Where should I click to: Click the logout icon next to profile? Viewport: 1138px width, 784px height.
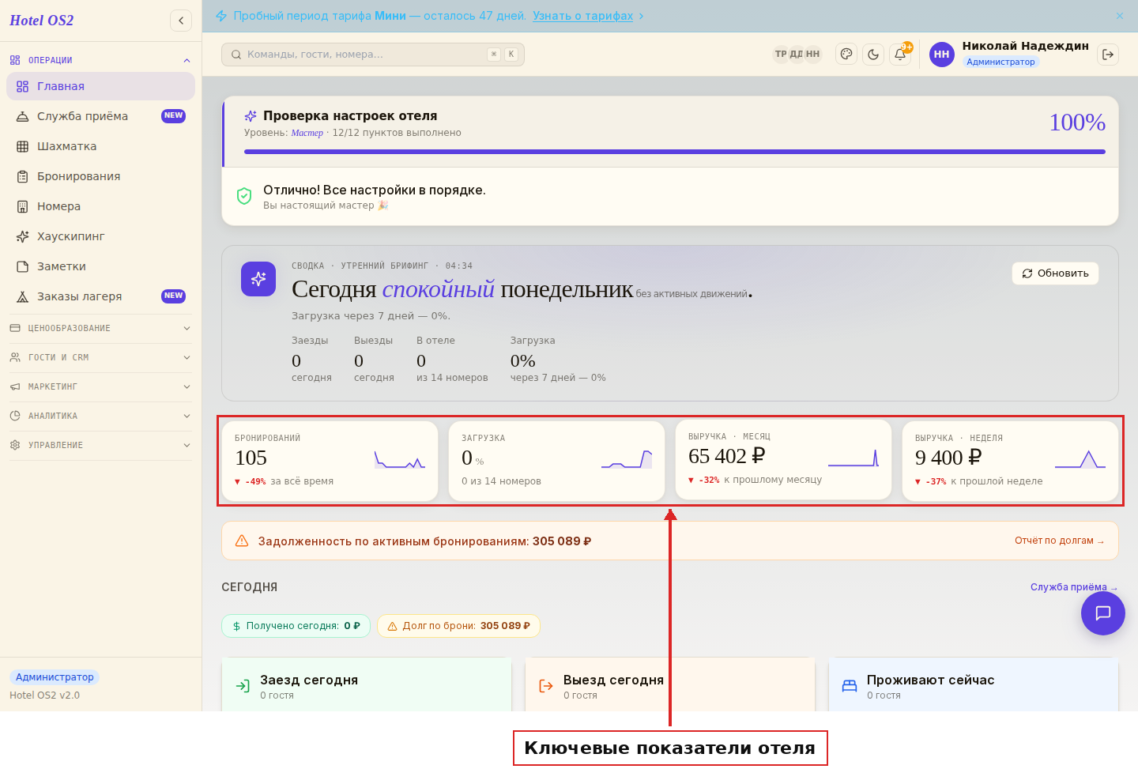tap(1108, 55)
